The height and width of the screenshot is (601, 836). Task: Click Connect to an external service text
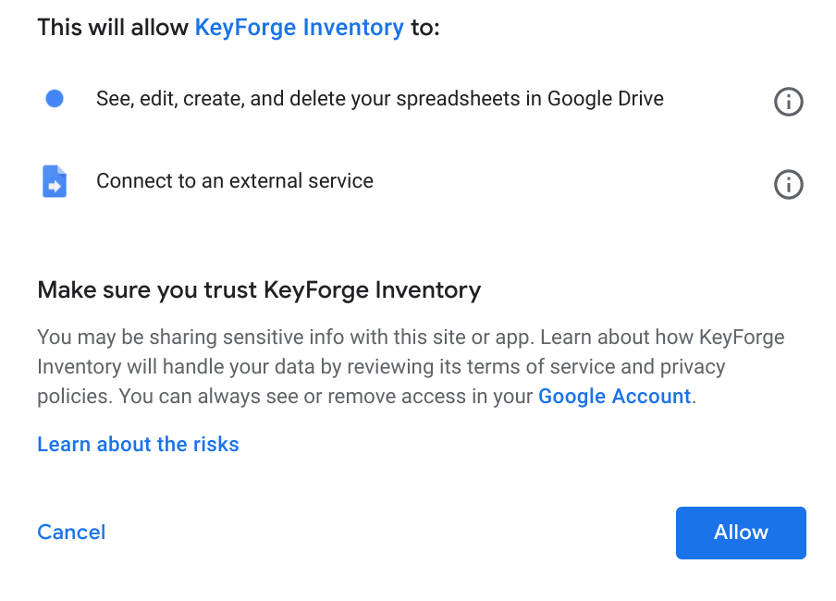point(234,181)
